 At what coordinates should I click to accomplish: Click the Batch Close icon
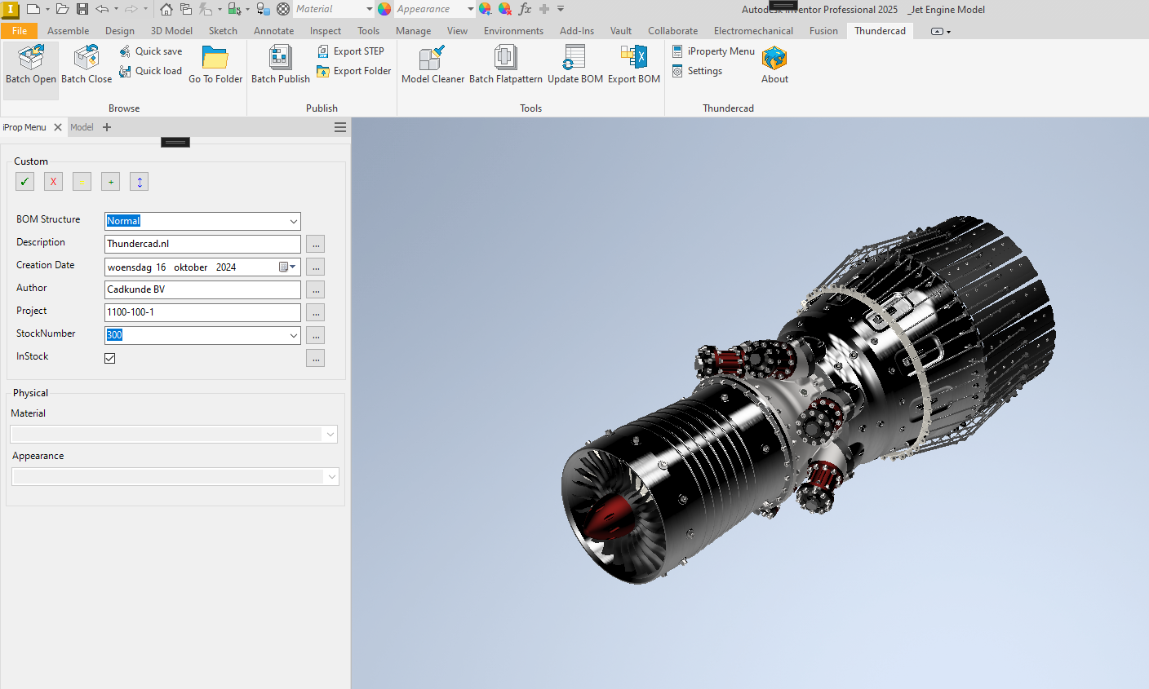[x=87, y=59]
